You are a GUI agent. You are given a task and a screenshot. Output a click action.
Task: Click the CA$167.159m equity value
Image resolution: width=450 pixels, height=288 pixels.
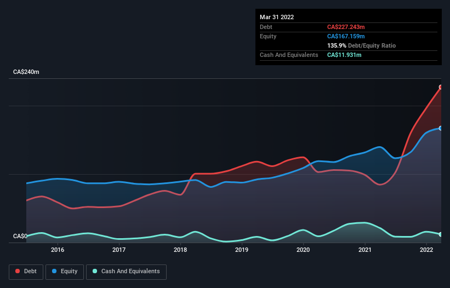[x=346, y=36]
